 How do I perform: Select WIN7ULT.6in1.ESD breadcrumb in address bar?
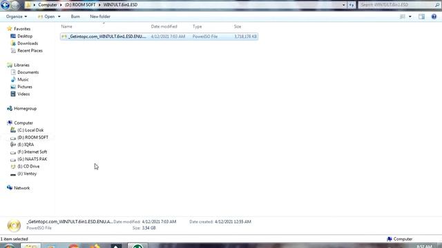(120, 5)
